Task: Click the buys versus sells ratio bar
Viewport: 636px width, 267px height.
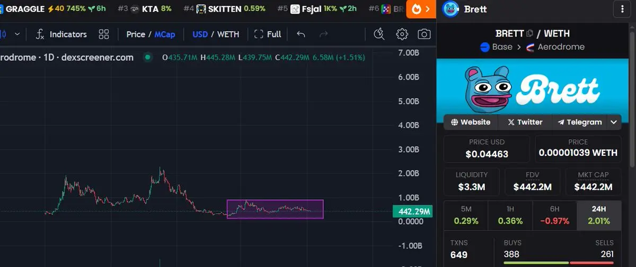Action: [559, 263]
